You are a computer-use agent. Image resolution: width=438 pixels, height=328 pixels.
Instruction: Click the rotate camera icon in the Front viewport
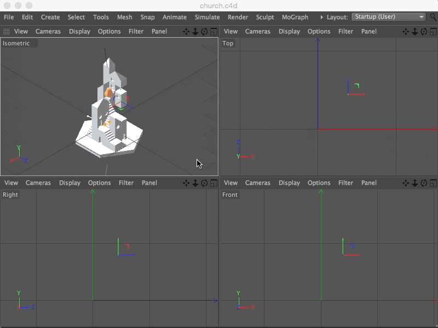(x=423, y=183)
